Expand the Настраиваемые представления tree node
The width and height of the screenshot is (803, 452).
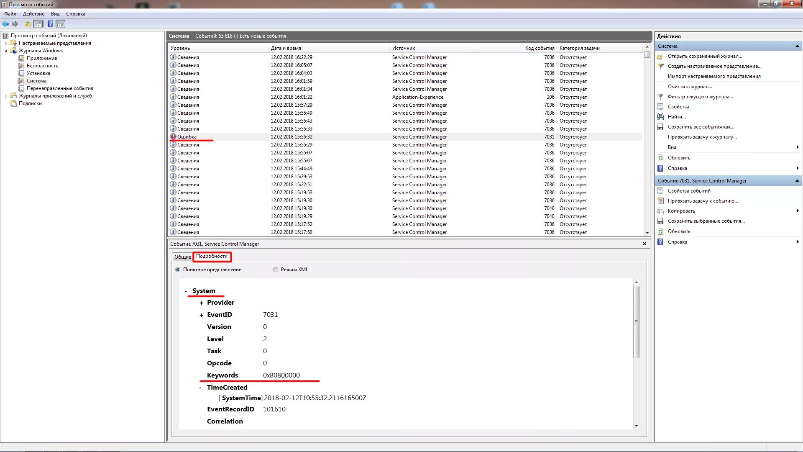click(6, 43)
